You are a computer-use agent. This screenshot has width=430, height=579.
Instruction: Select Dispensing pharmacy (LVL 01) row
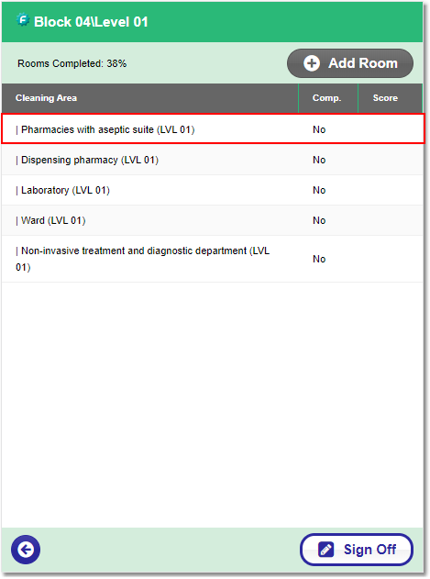[212, 160]
